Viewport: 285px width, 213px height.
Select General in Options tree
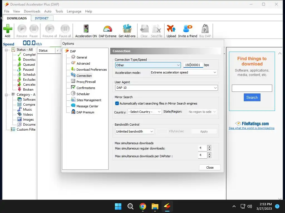(x=82, y=57)
